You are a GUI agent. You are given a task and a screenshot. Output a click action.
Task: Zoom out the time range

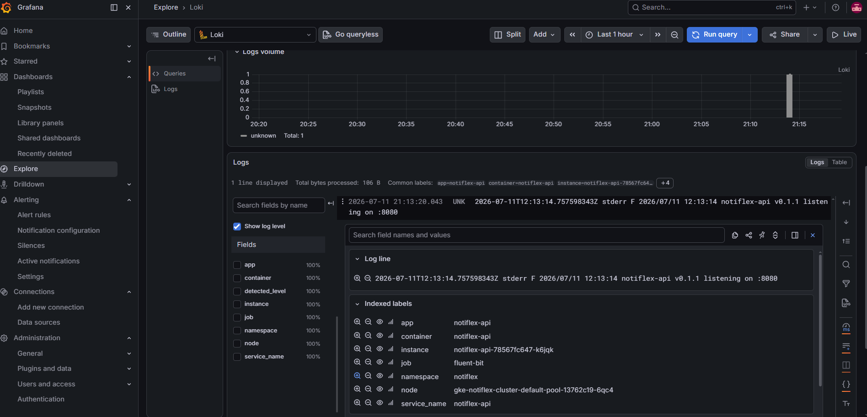coord(674,35)
